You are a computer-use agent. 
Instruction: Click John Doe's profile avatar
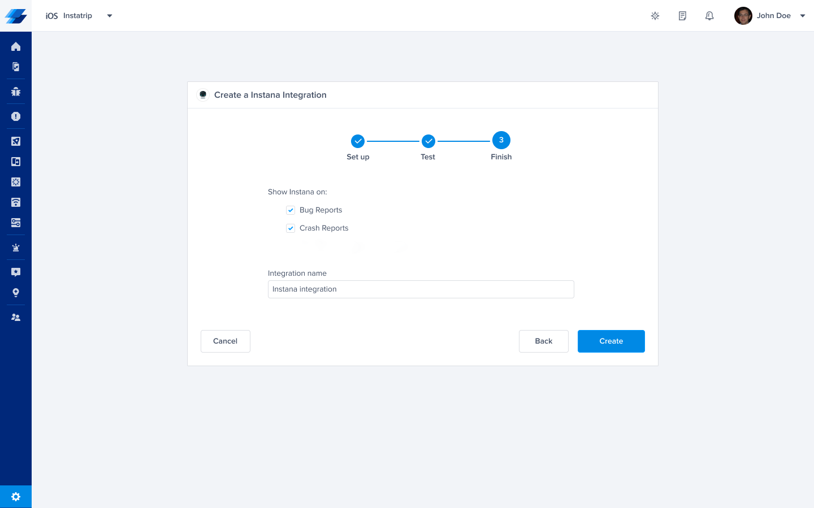click(743, 16)
